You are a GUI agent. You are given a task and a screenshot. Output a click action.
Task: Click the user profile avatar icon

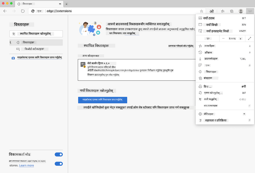pyautogui.click(x=241, y=11)
